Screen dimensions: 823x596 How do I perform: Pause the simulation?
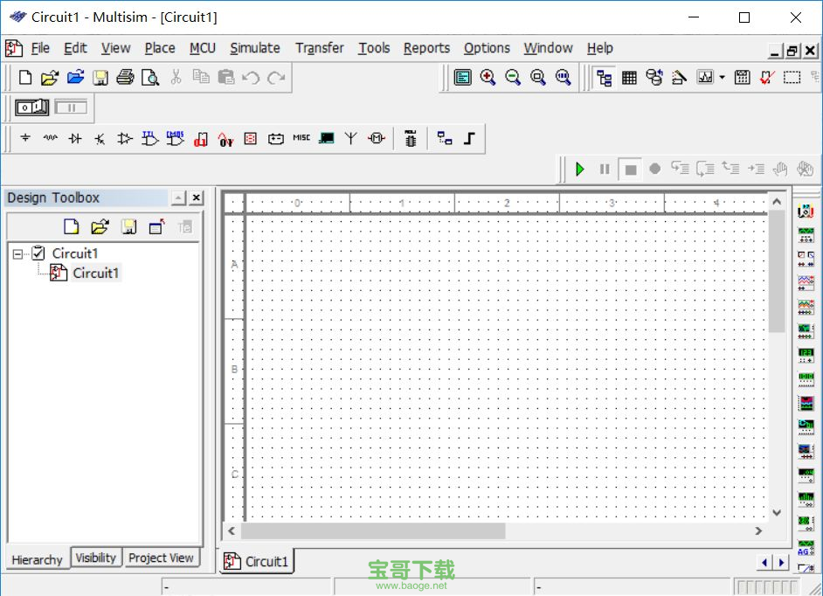point(604,169)
